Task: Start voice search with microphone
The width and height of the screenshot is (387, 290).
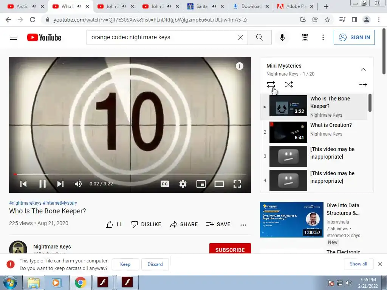Action: (x=282, y=37)
